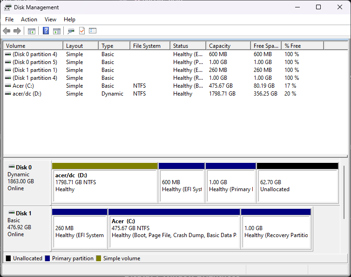Click the Settings list toolbar icon
The width and height of the screenshot is (351, 277).
point(93,31)
